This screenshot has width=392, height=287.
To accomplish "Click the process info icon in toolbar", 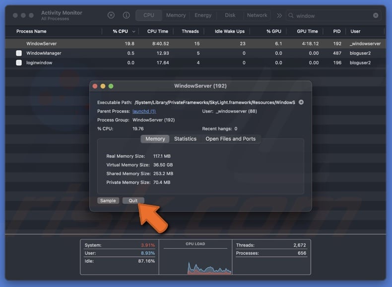I will point(126,15).
